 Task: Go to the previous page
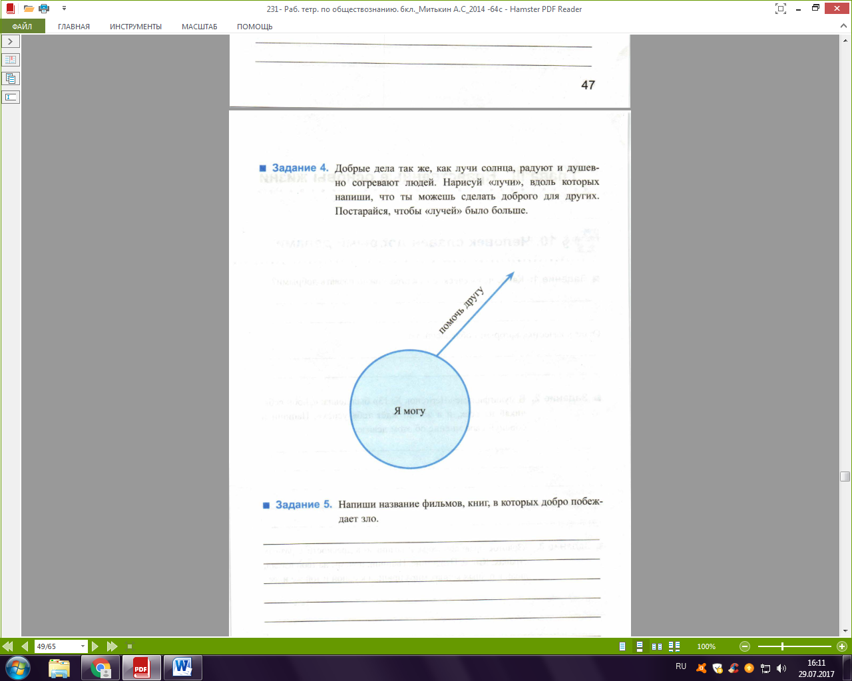coord(25,646)
